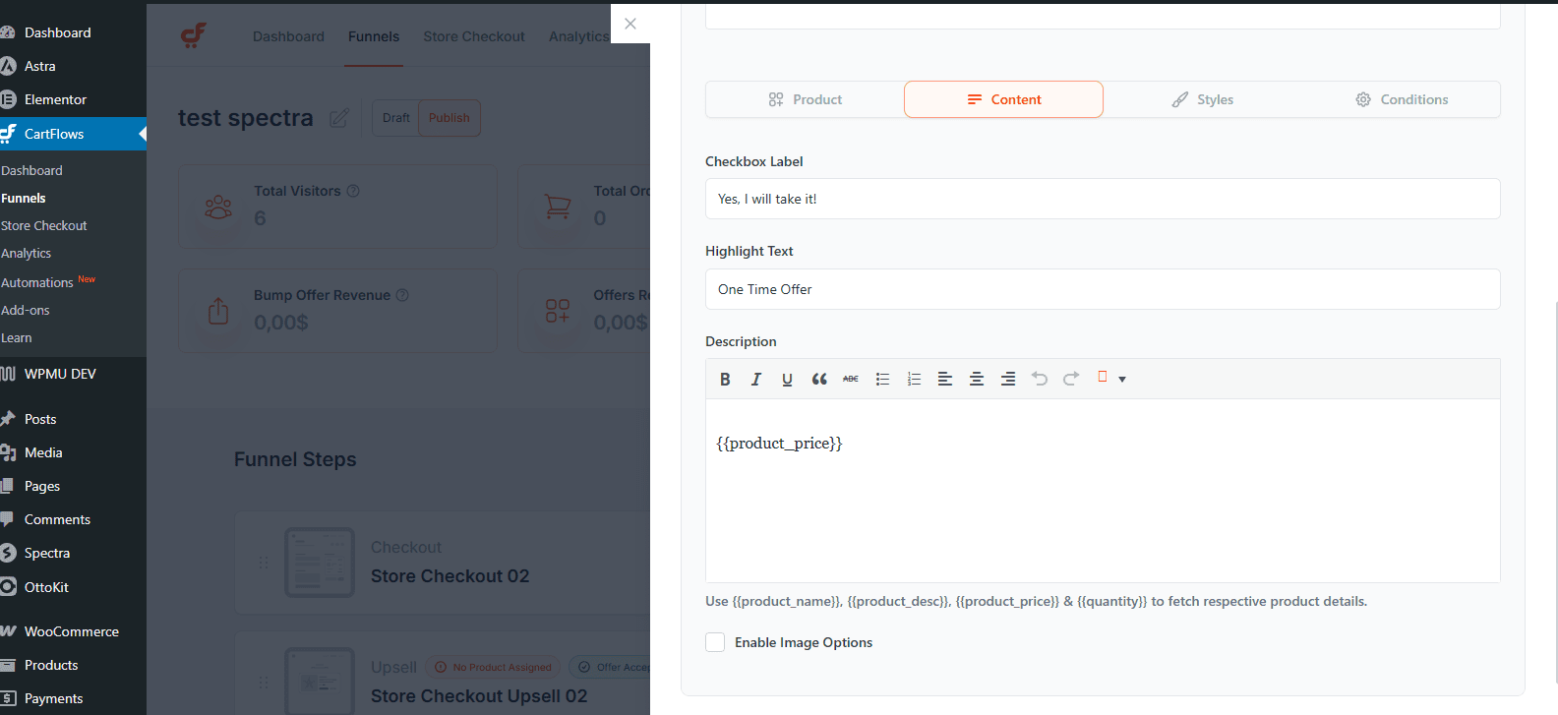Edit the Highlight Text field
Viewport: 1558px width, 715px height.
pyautogui.click(x=1103, y=289)
